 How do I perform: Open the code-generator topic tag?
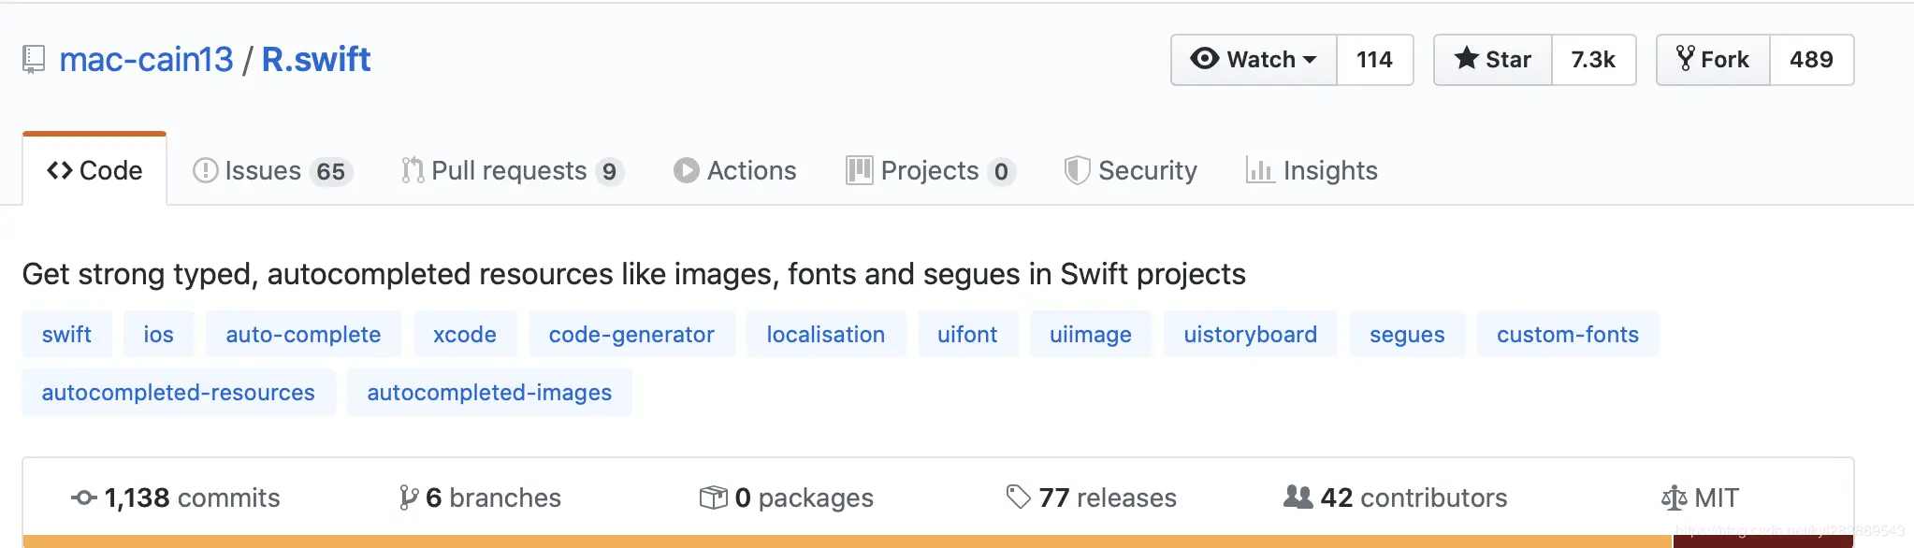631,335
